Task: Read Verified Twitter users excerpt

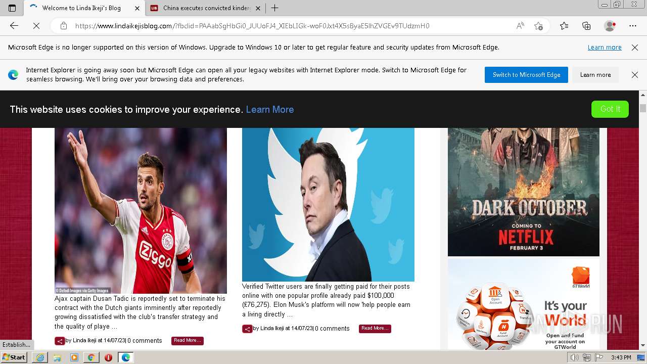Action: click(x=327, y=300)
